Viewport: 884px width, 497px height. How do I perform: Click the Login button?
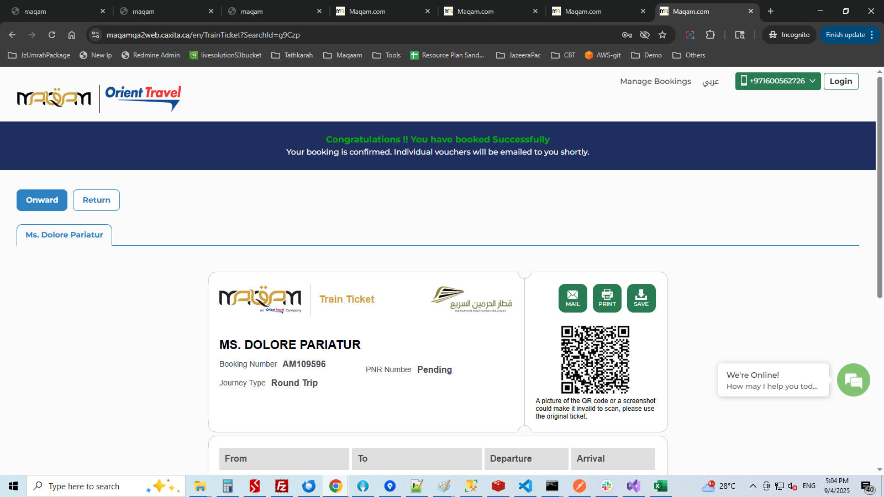[840, 81]
